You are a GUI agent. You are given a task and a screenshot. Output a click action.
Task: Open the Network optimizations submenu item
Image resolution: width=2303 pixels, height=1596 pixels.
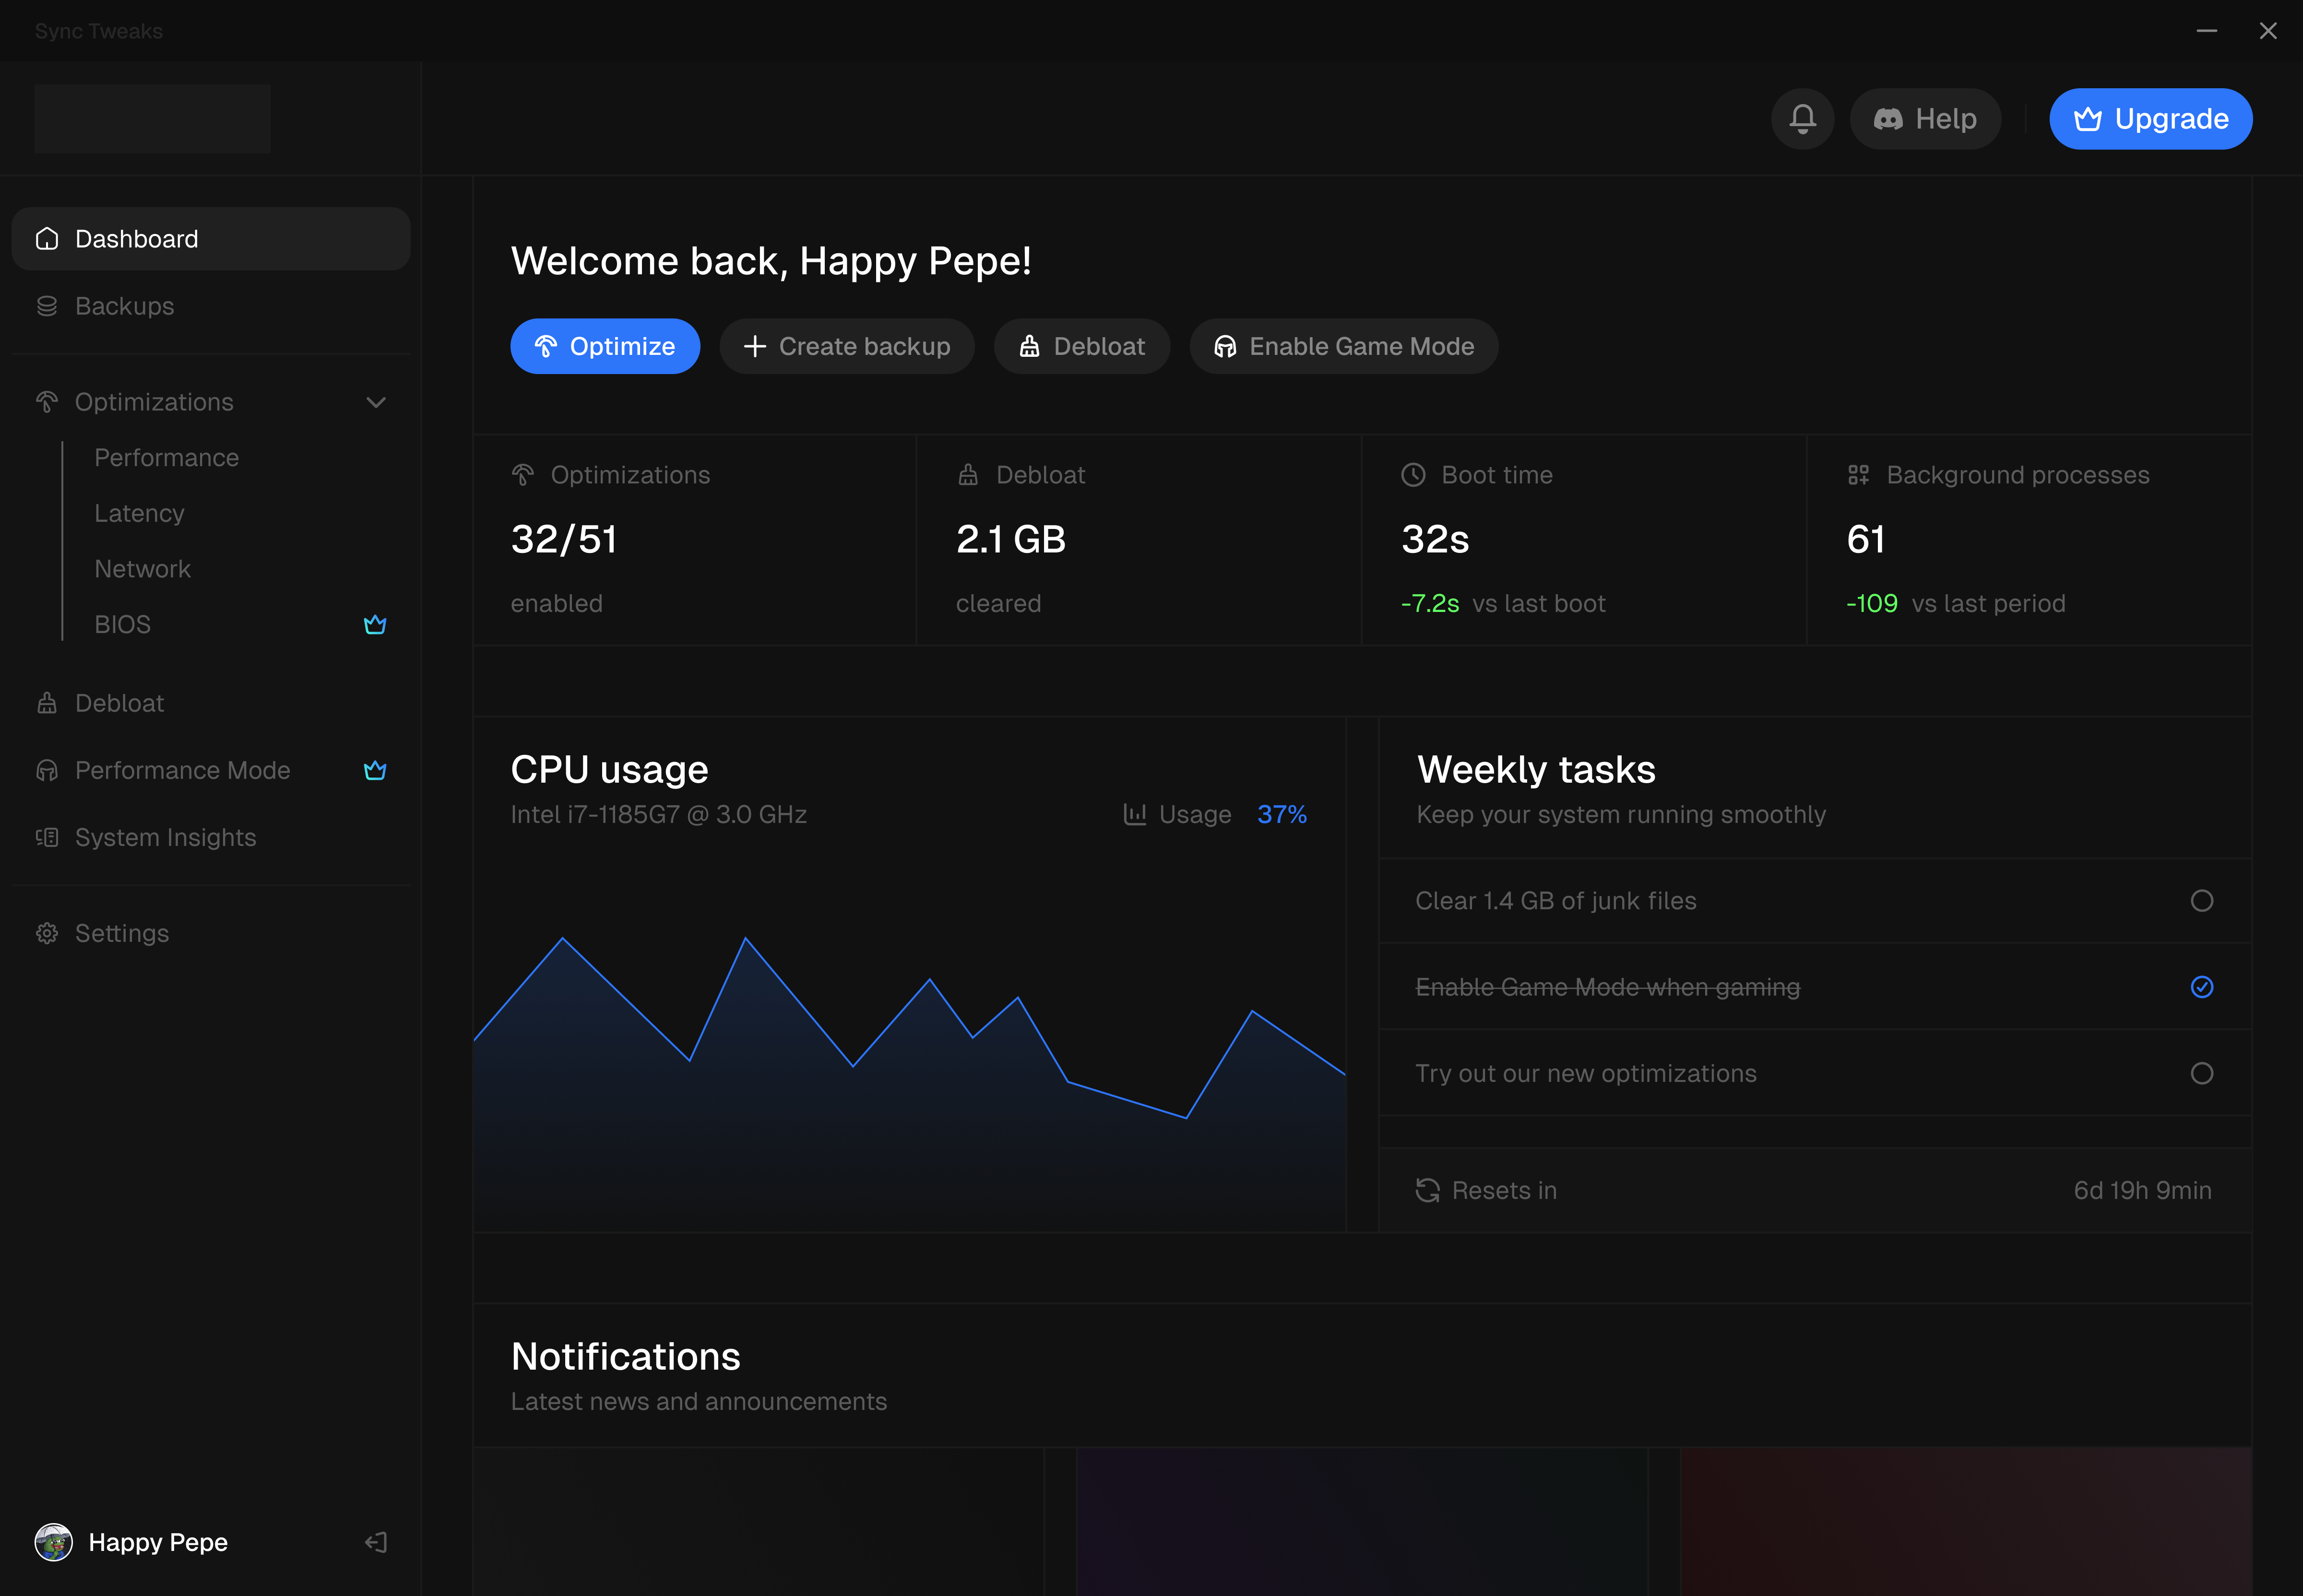(x=142, y=569)
